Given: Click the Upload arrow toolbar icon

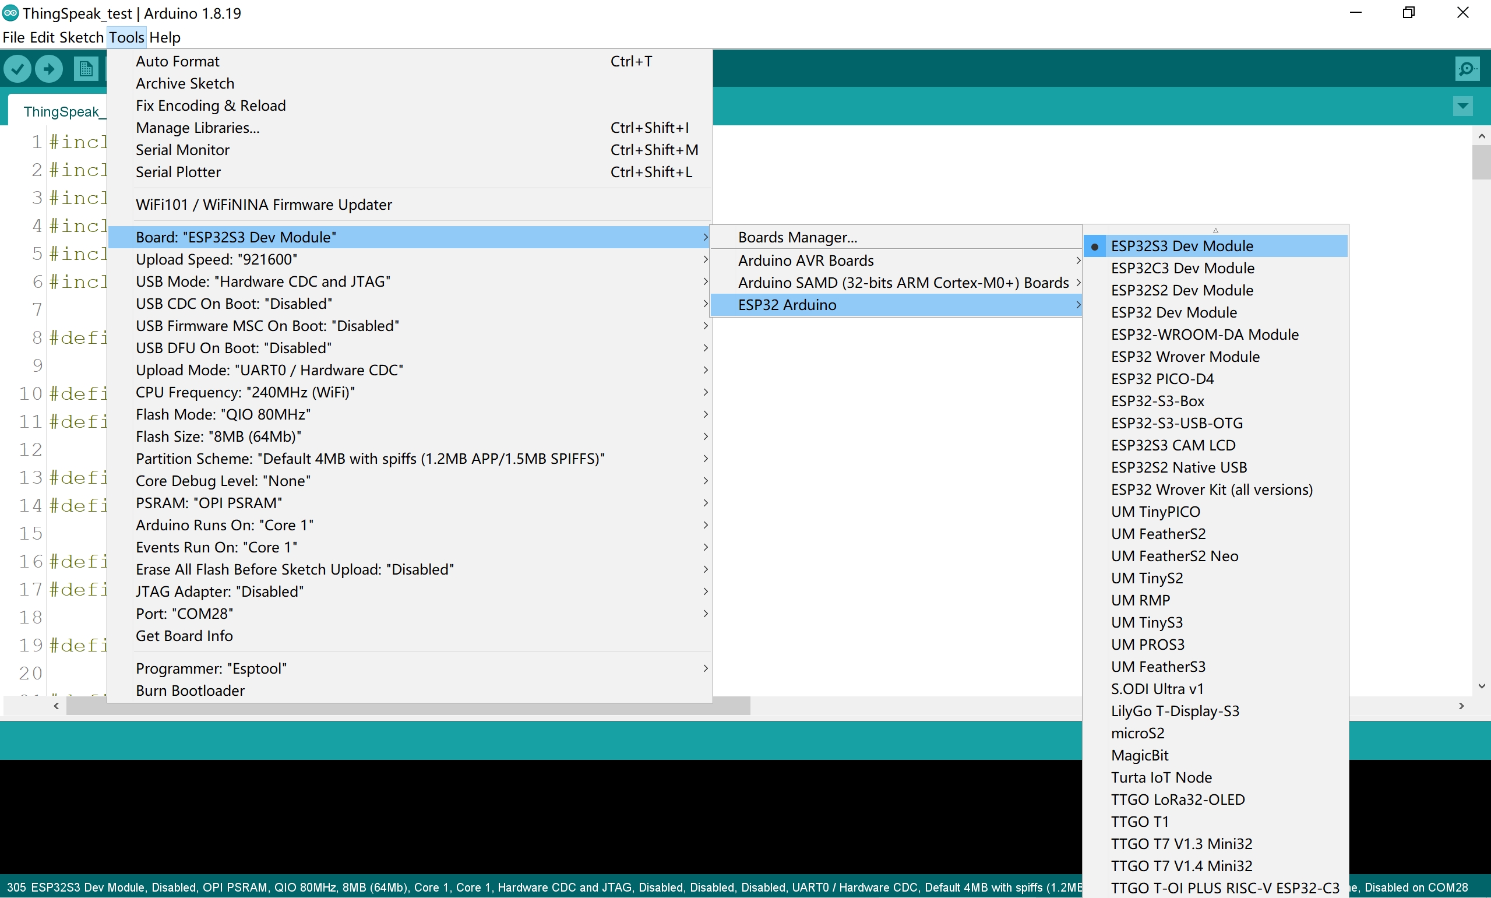Looking at the screenshot, I should pyautogui.click(x=49, y=68).
